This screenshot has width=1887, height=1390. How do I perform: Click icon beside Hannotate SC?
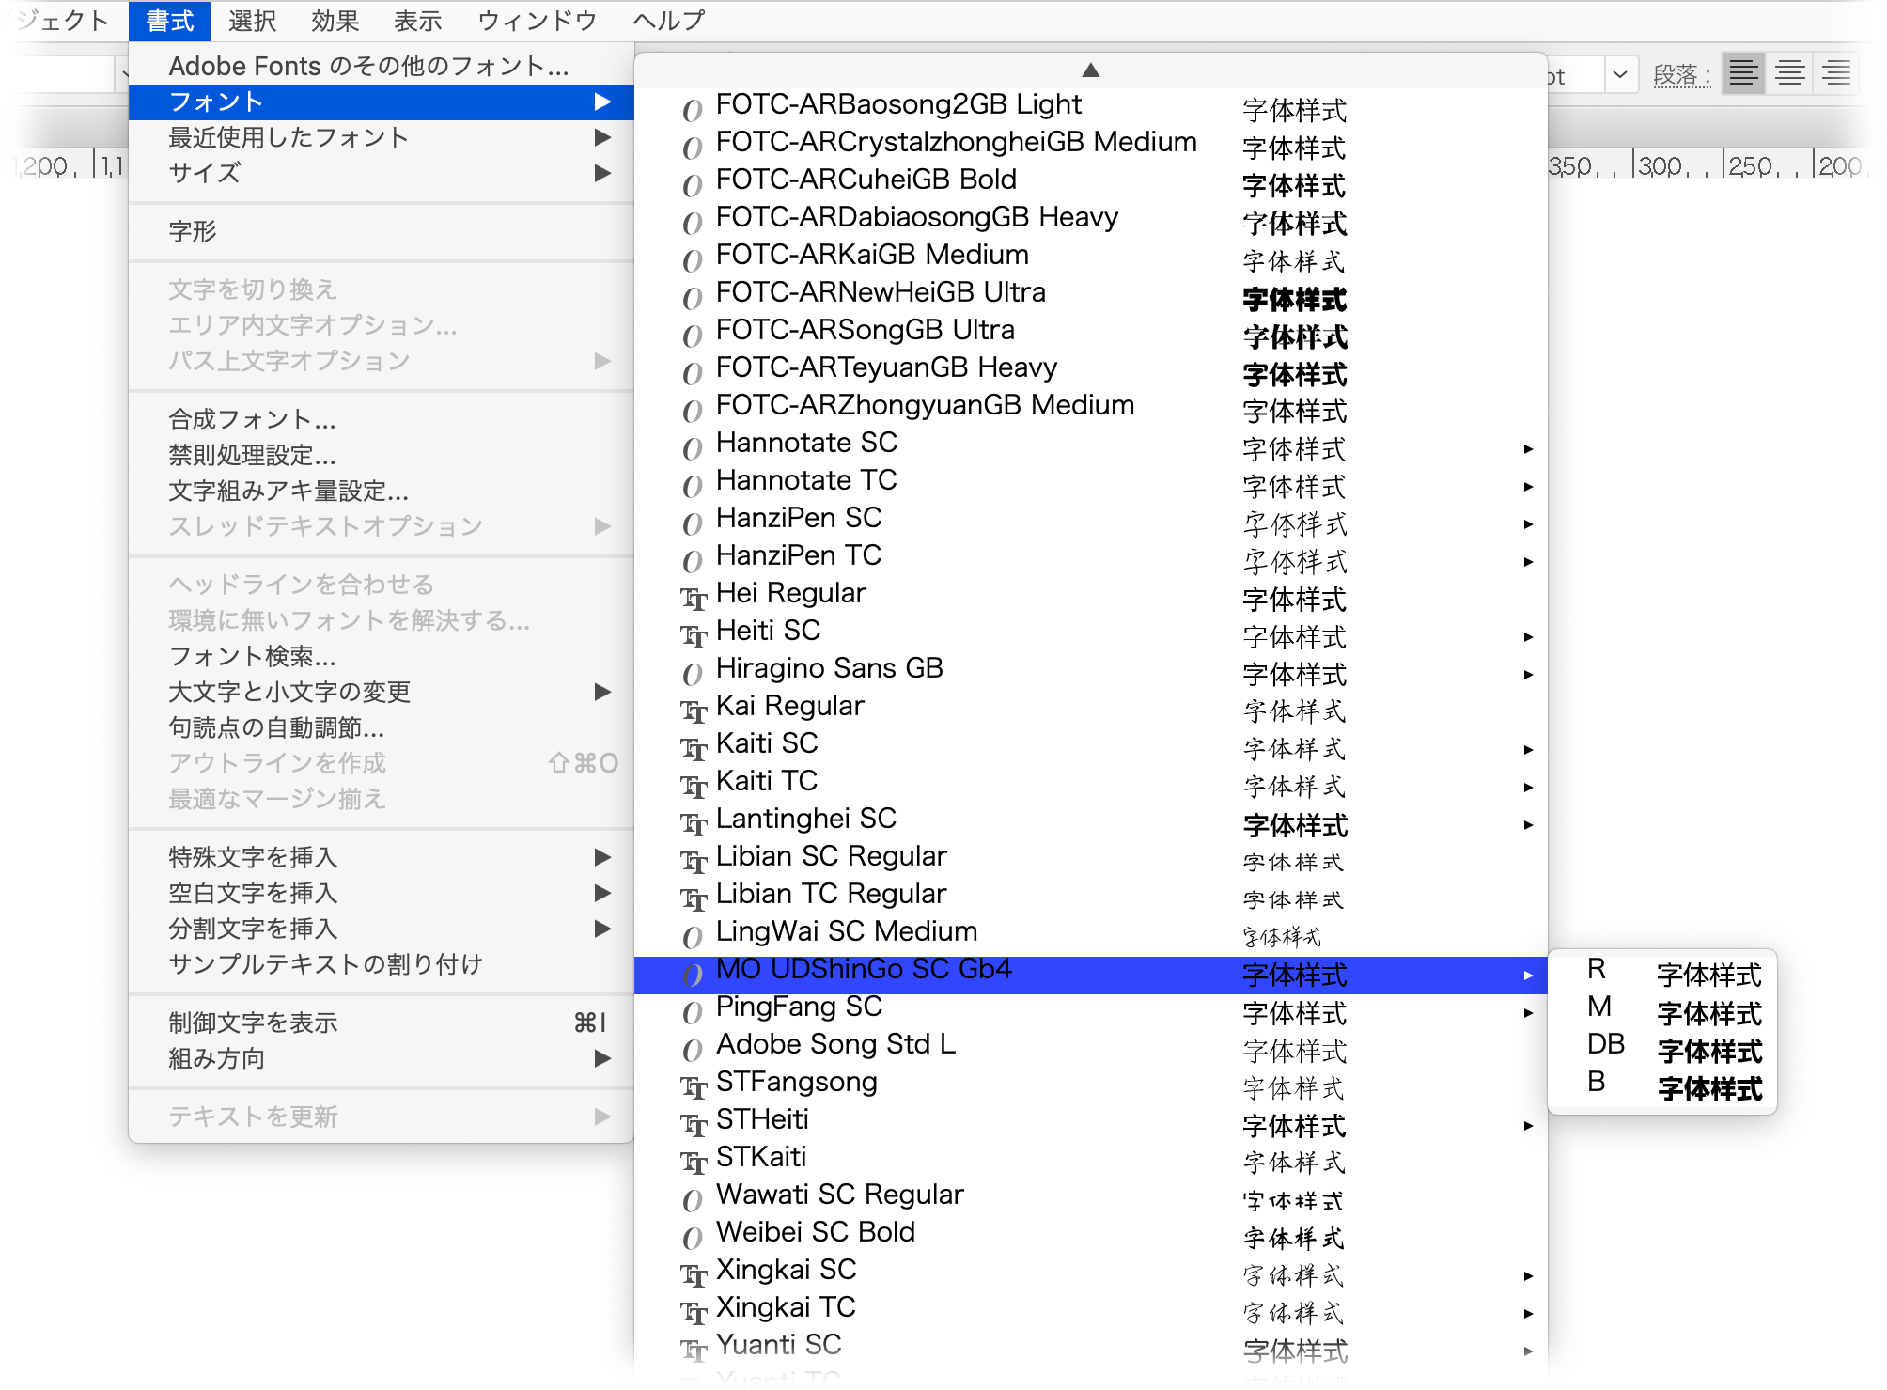point(693,447)
